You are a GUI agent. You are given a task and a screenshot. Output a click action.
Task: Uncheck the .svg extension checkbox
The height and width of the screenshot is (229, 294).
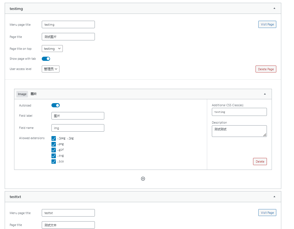(x=54, y=156)
